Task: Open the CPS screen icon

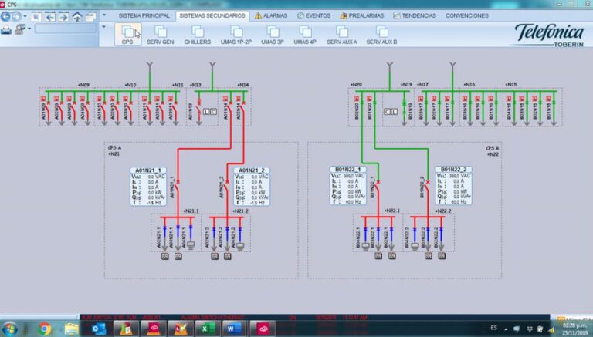Action: point(127,32)
